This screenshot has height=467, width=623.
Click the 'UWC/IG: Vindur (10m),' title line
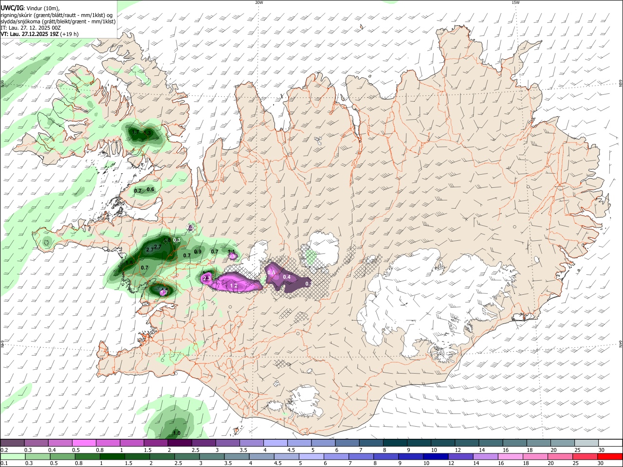point(30,8)
